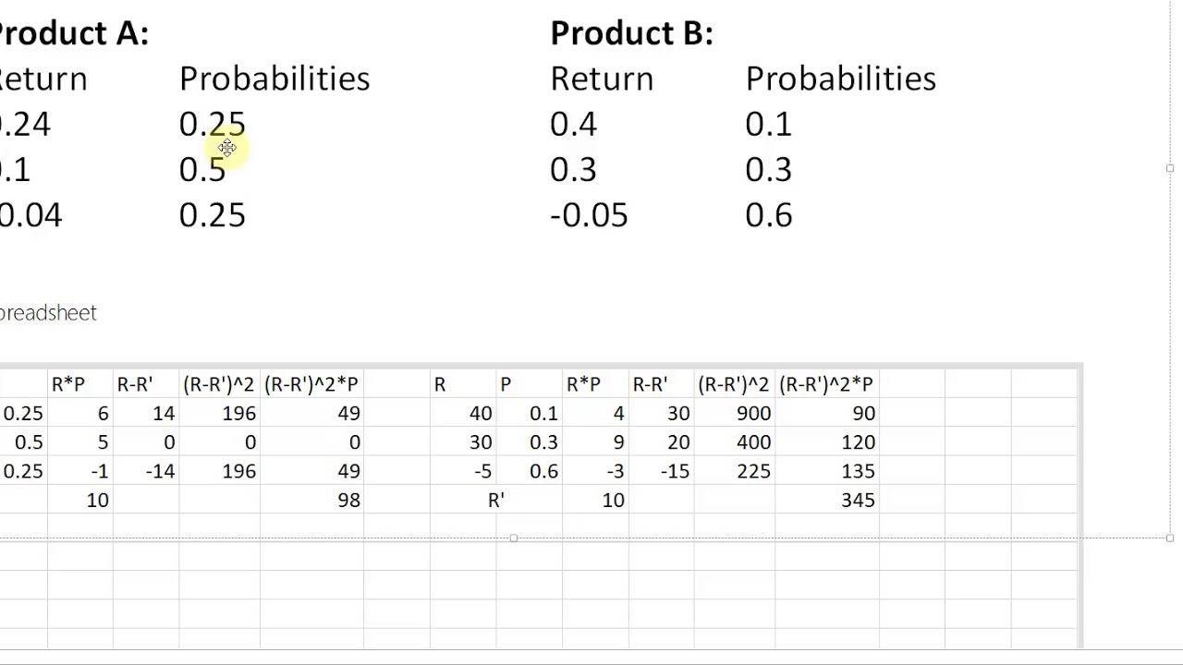Click Probabilities heading under Product B
The width and height of the screenshot is (1183, 665).
840,79
